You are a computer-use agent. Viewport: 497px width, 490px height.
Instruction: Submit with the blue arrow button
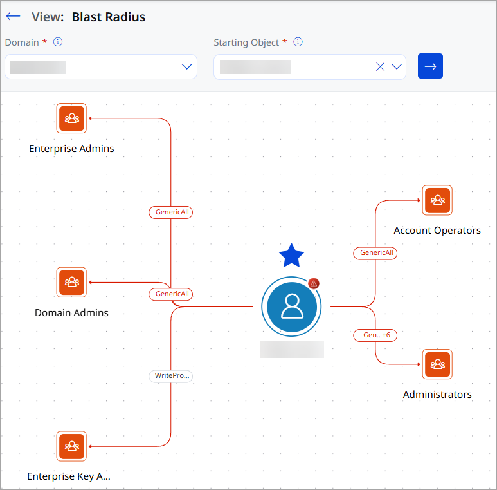[x=430, y=66]
